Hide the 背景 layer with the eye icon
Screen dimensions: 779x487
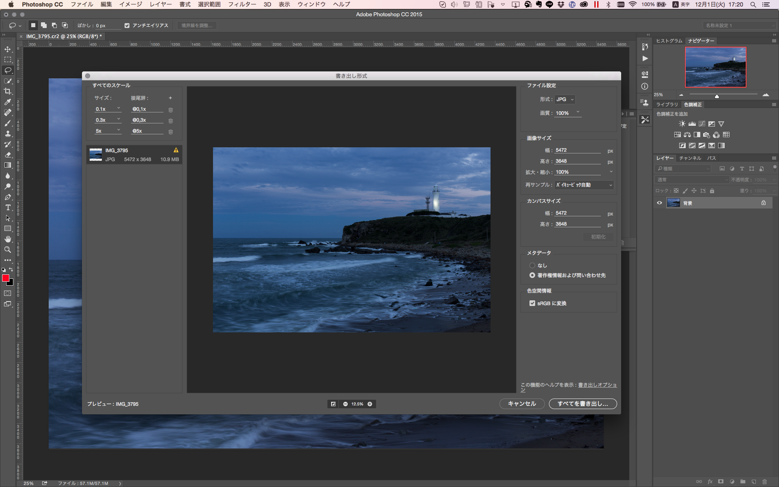[x=659, y=203]
